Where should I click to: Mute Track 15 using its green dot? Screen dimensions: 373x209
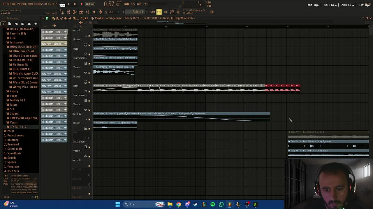tap(89, 166)
